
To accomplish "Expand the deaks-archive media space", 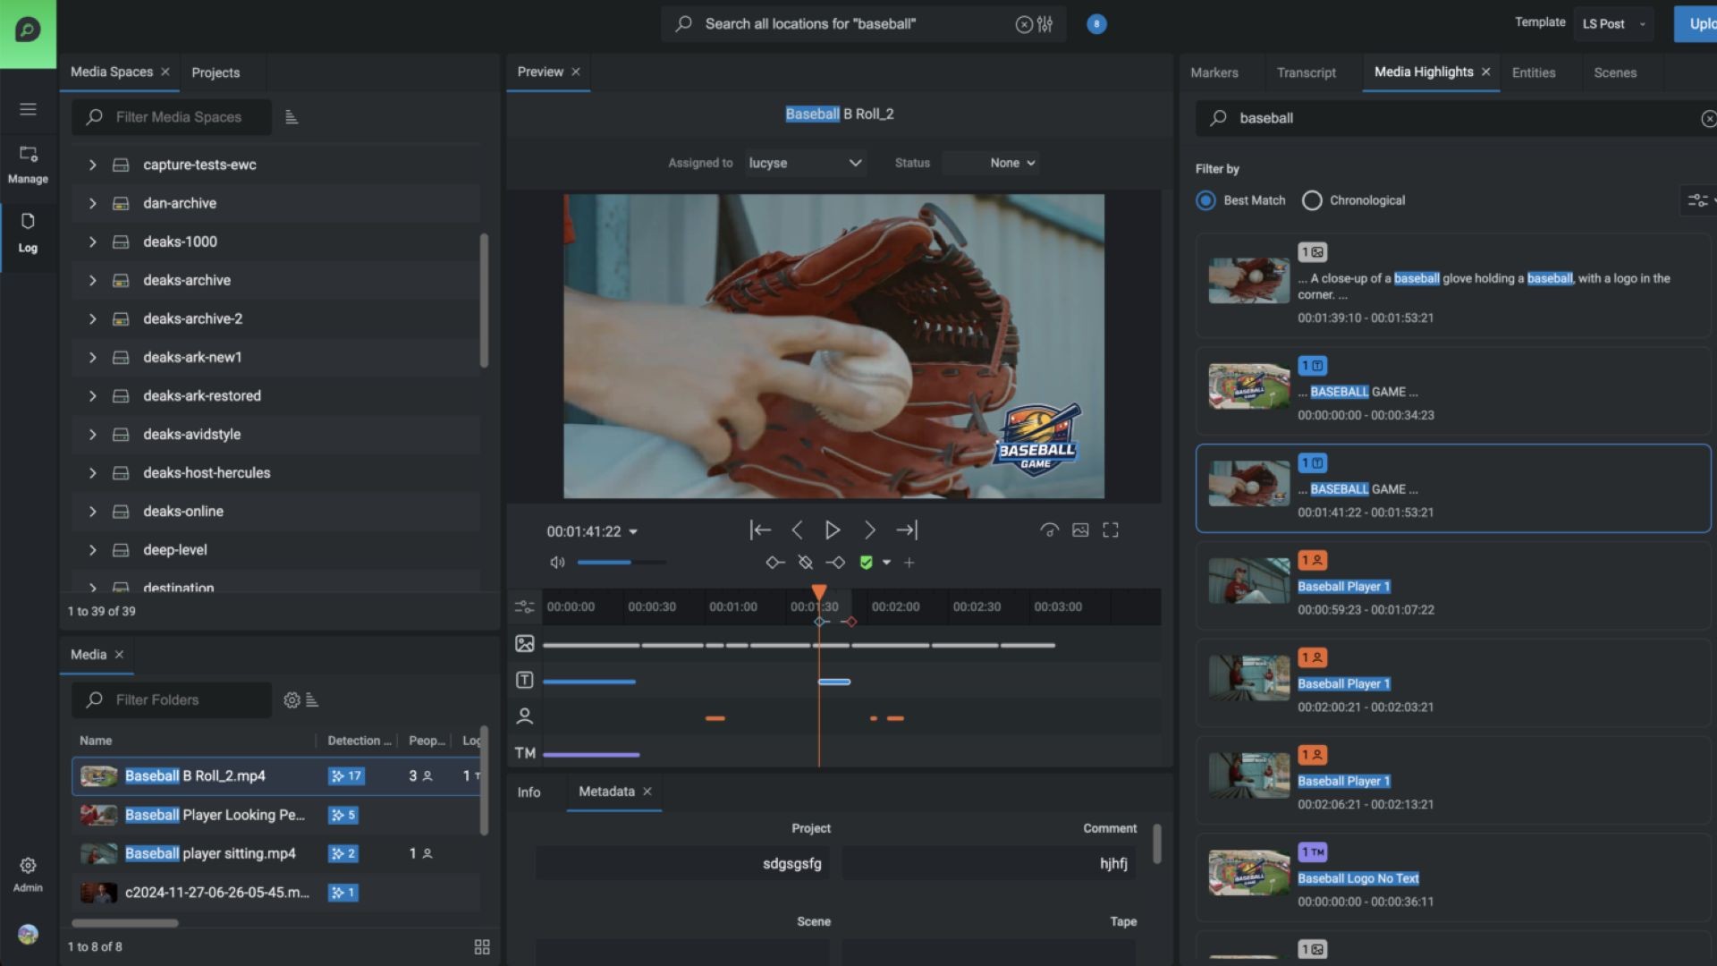I will (x=92, y=280).
